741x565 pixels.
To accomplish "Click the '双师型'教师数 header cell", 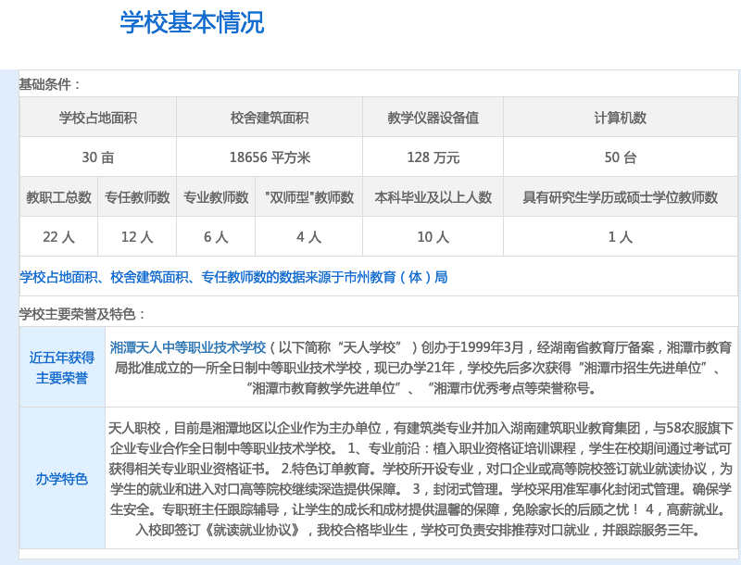I will (306, 196).
